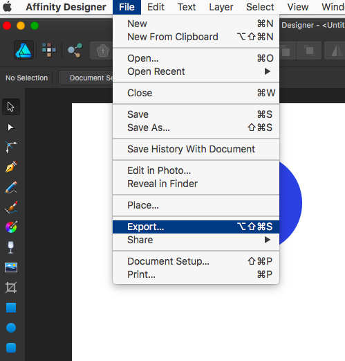
Task: Choose Edit in Photo...
Action: click(196, 170)
